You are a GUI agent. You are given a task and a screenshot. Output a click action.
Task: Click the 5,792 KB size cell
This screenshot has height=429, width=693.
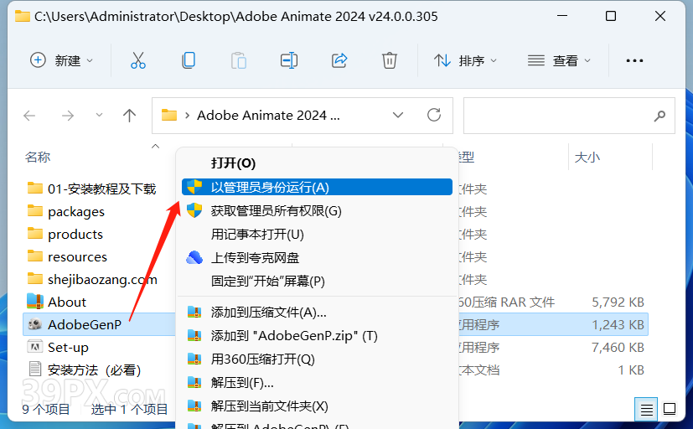coord(618,302)
